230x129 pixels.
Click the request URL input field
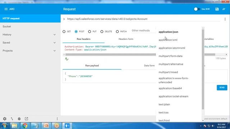(x=144, y=19)
